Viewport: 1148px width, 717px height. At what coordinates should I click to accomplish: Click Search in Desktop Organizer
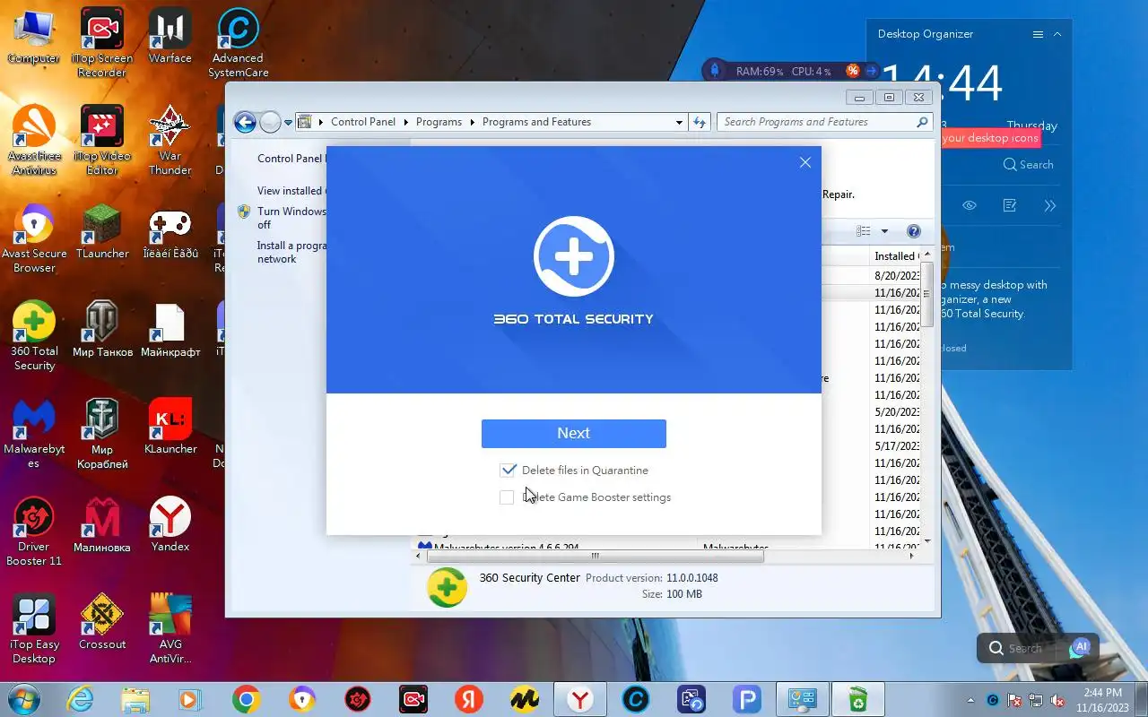click(1028, 164)
